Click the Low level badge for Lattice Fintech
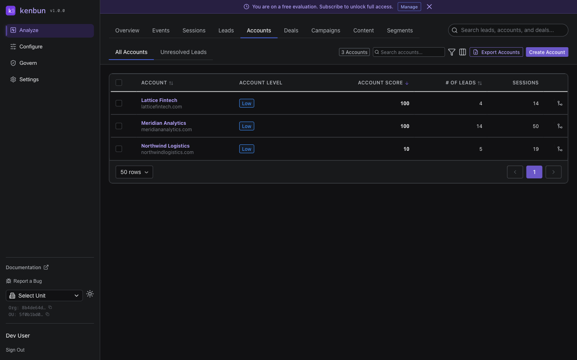577x360 pixels. (x=246, y=103)
